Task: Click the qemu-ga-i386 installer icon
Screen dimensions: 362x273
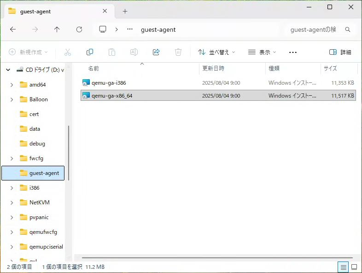Action: (86, 83)
